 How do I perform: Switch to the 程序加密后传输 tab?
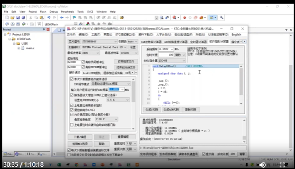tap(113, 73)
